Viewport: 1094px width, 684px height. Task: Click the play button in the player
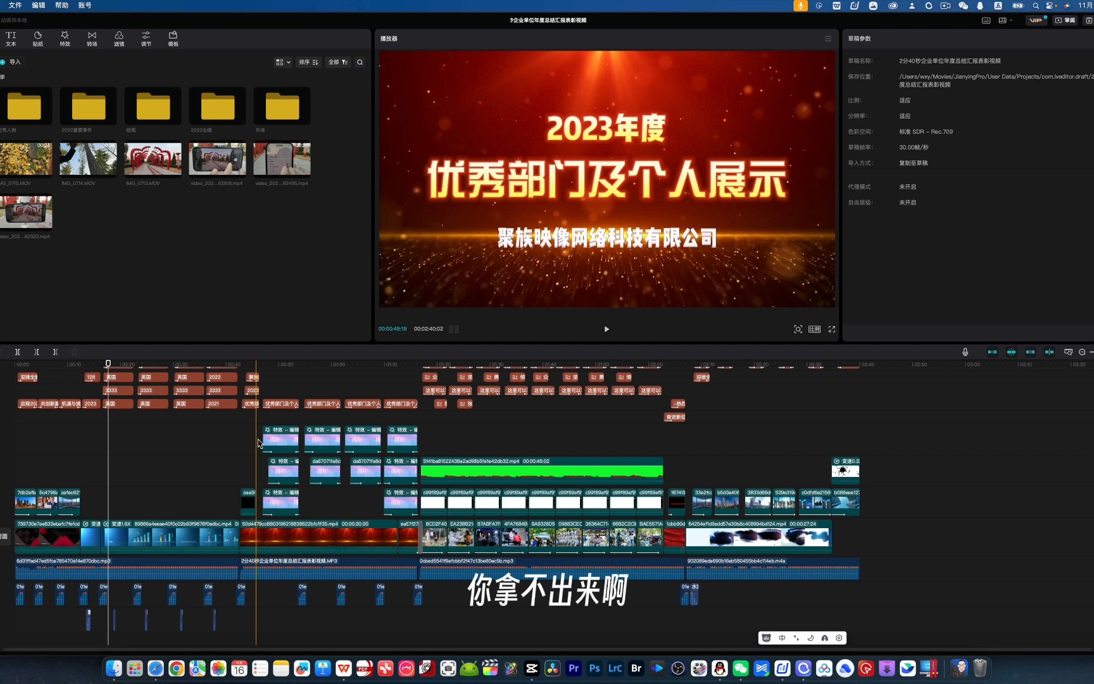[606, 329]
